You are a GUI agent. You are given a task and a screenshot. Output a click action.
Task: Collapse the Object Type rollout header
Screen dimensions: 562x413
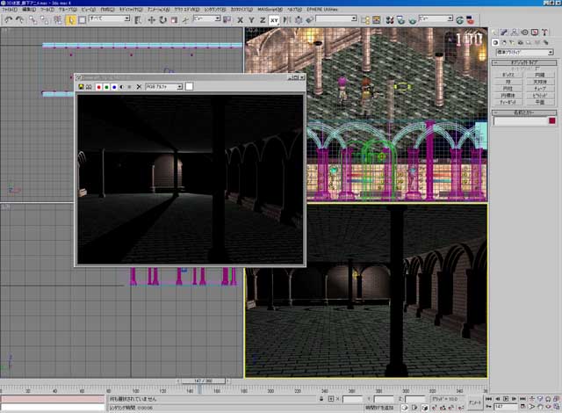524,62
